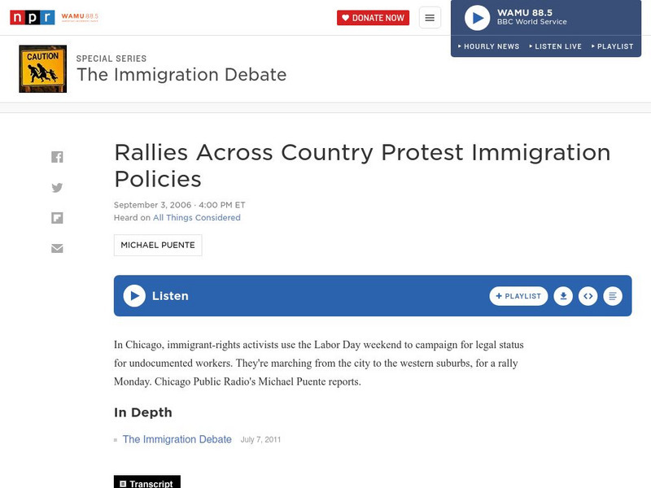Image resolution: width=651 pixels, height=488 pixels.
Task: Play the Listen audio for this story
Action: coord(134,295)
